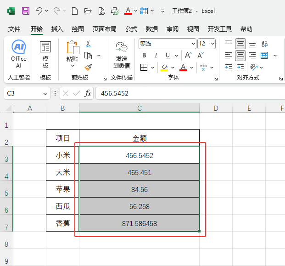
Task: Toggle Italic formatting
Action: (x=156, y=55)
